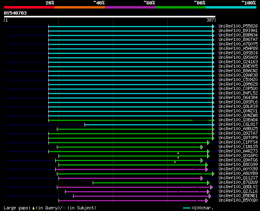Click arrowhead ending the UniRef100_C1FFS4 alignment

(x=208, y=142)
